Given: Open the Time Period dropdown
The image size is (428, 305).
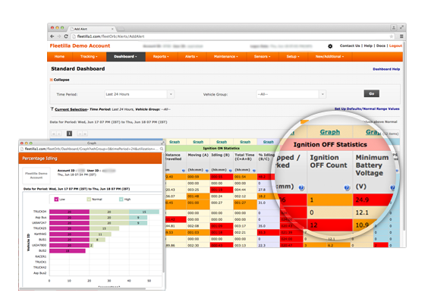Looking at the screenshot, I should pos(171,94).
